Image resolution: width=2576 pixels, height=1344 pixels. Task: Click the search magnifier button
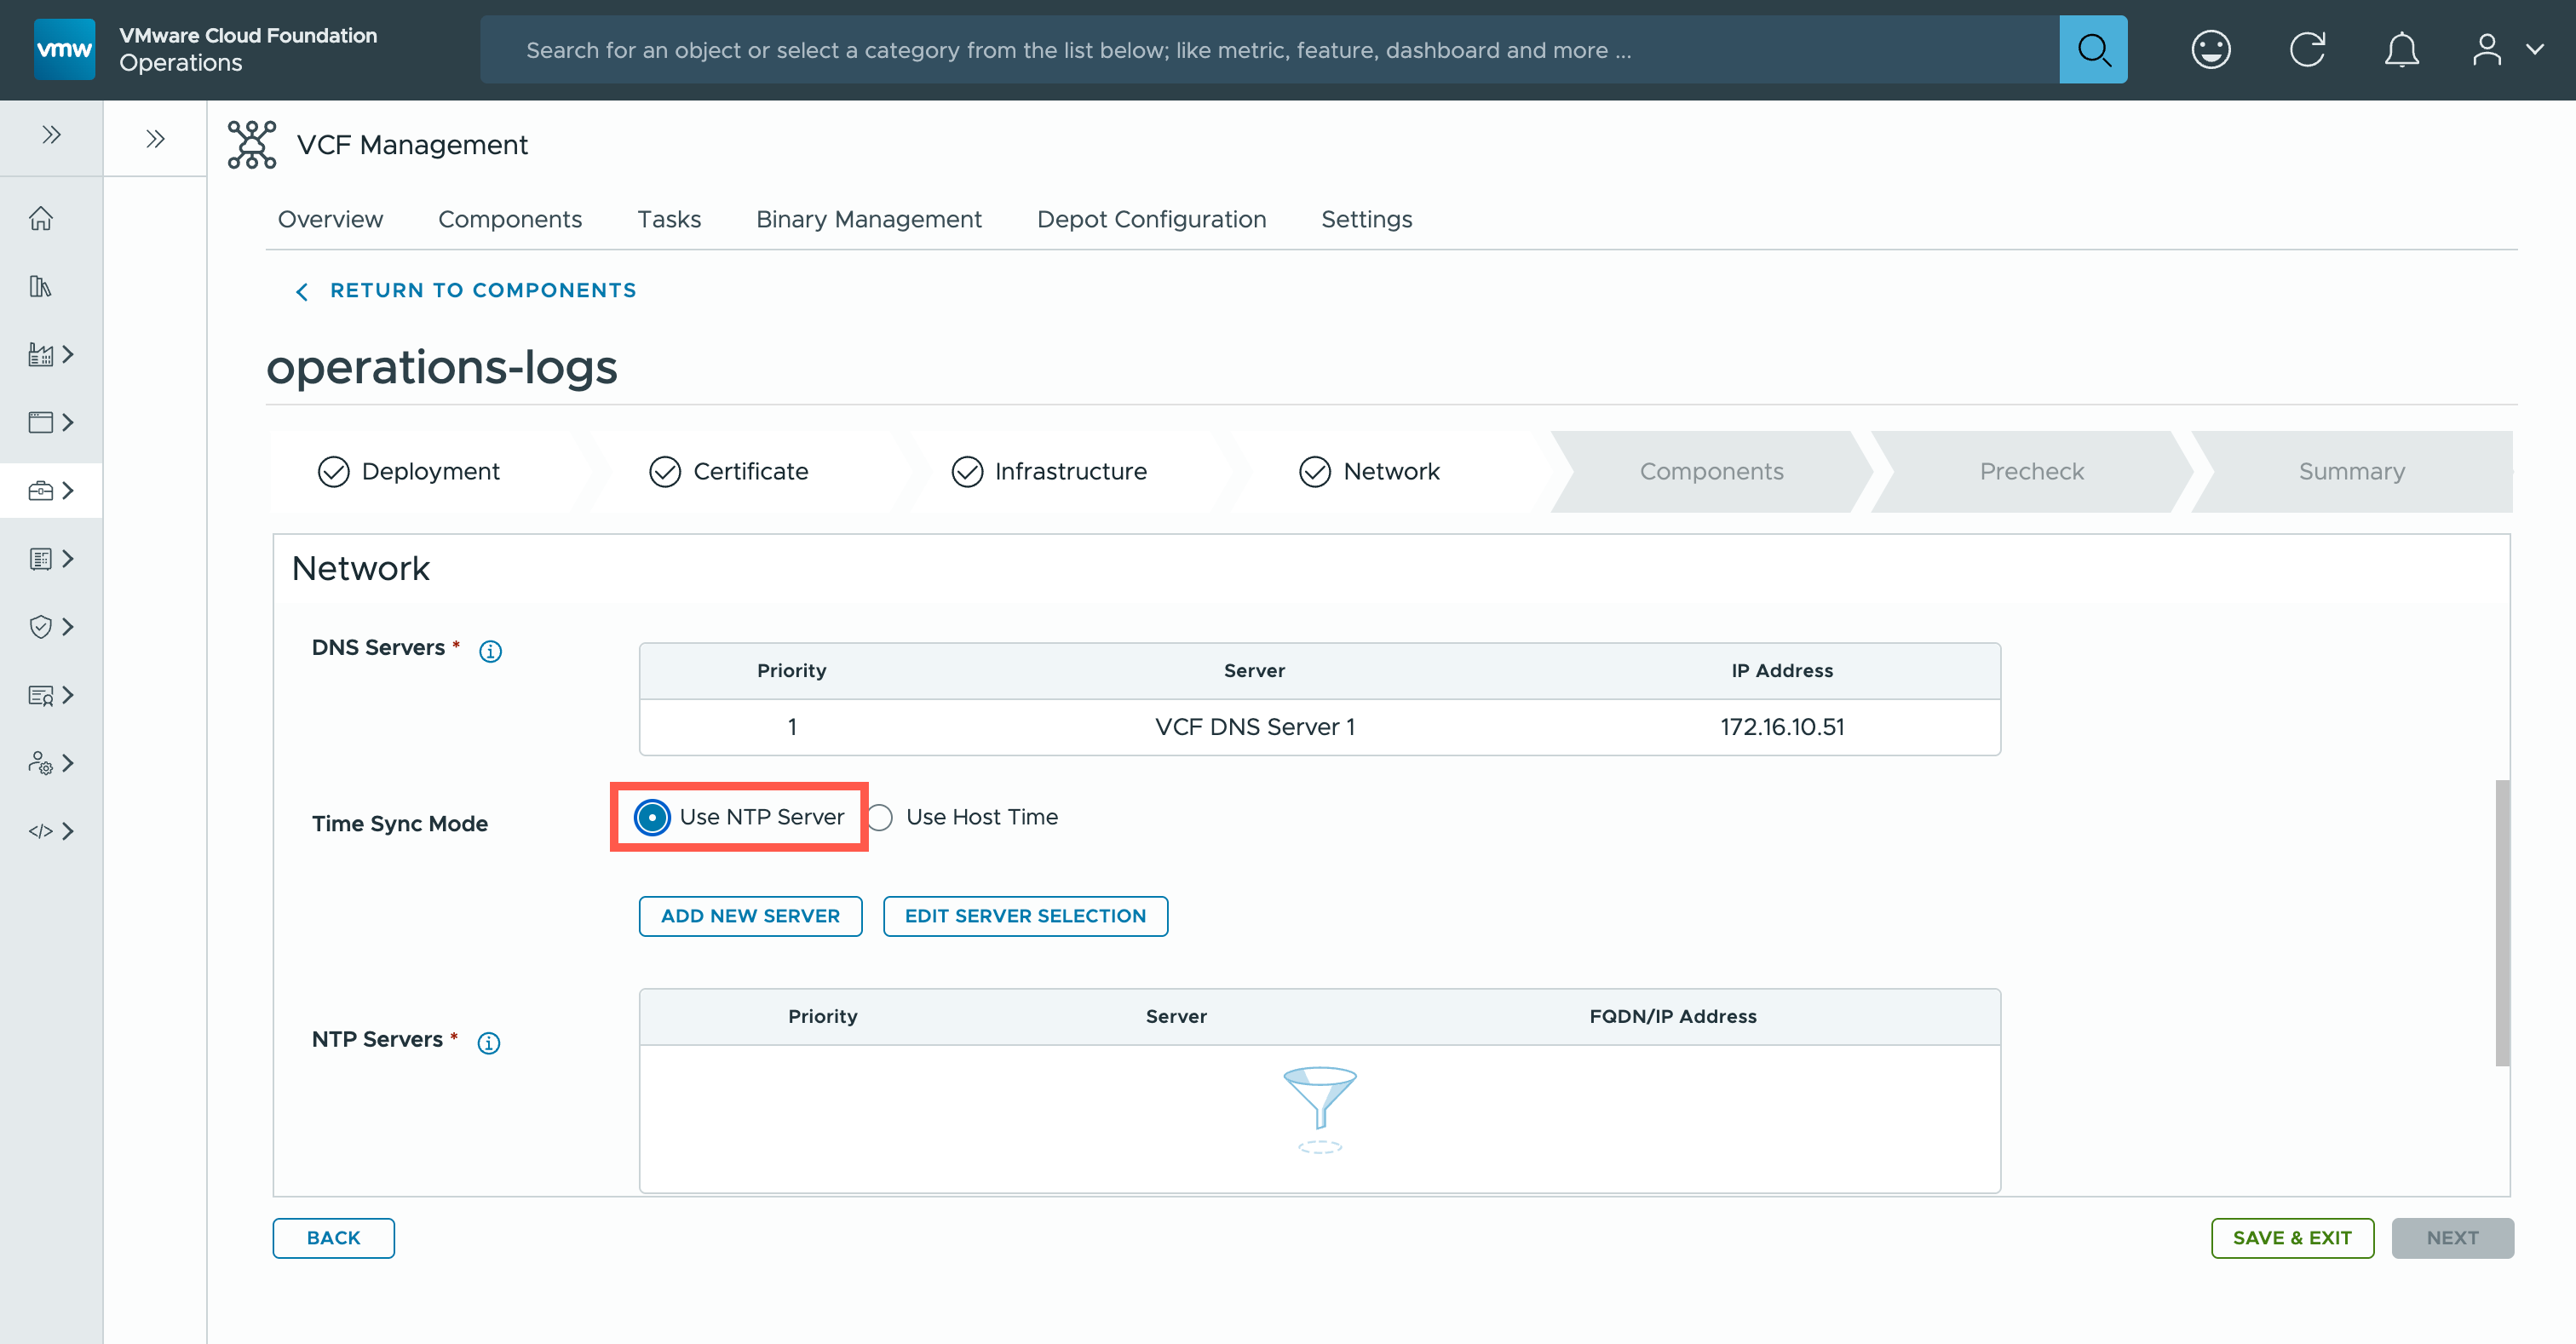[2092, 49]
